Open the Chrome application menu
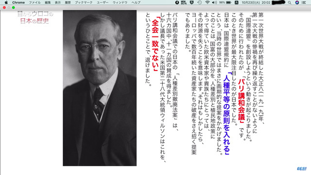This screenshot has height=175, width=311. [18, 2]
